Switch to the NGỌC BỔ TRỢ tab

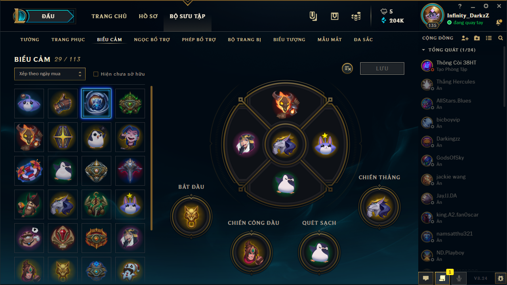(x=152, y=40)
